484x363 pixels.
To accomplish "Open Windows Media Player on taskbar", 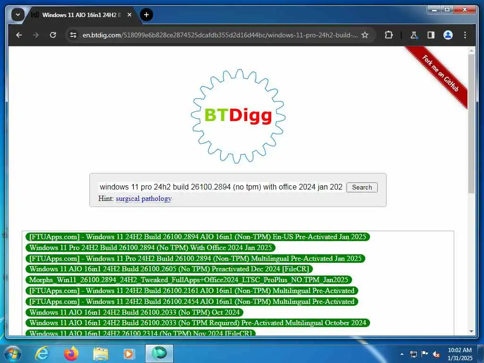I will (129, 354).
